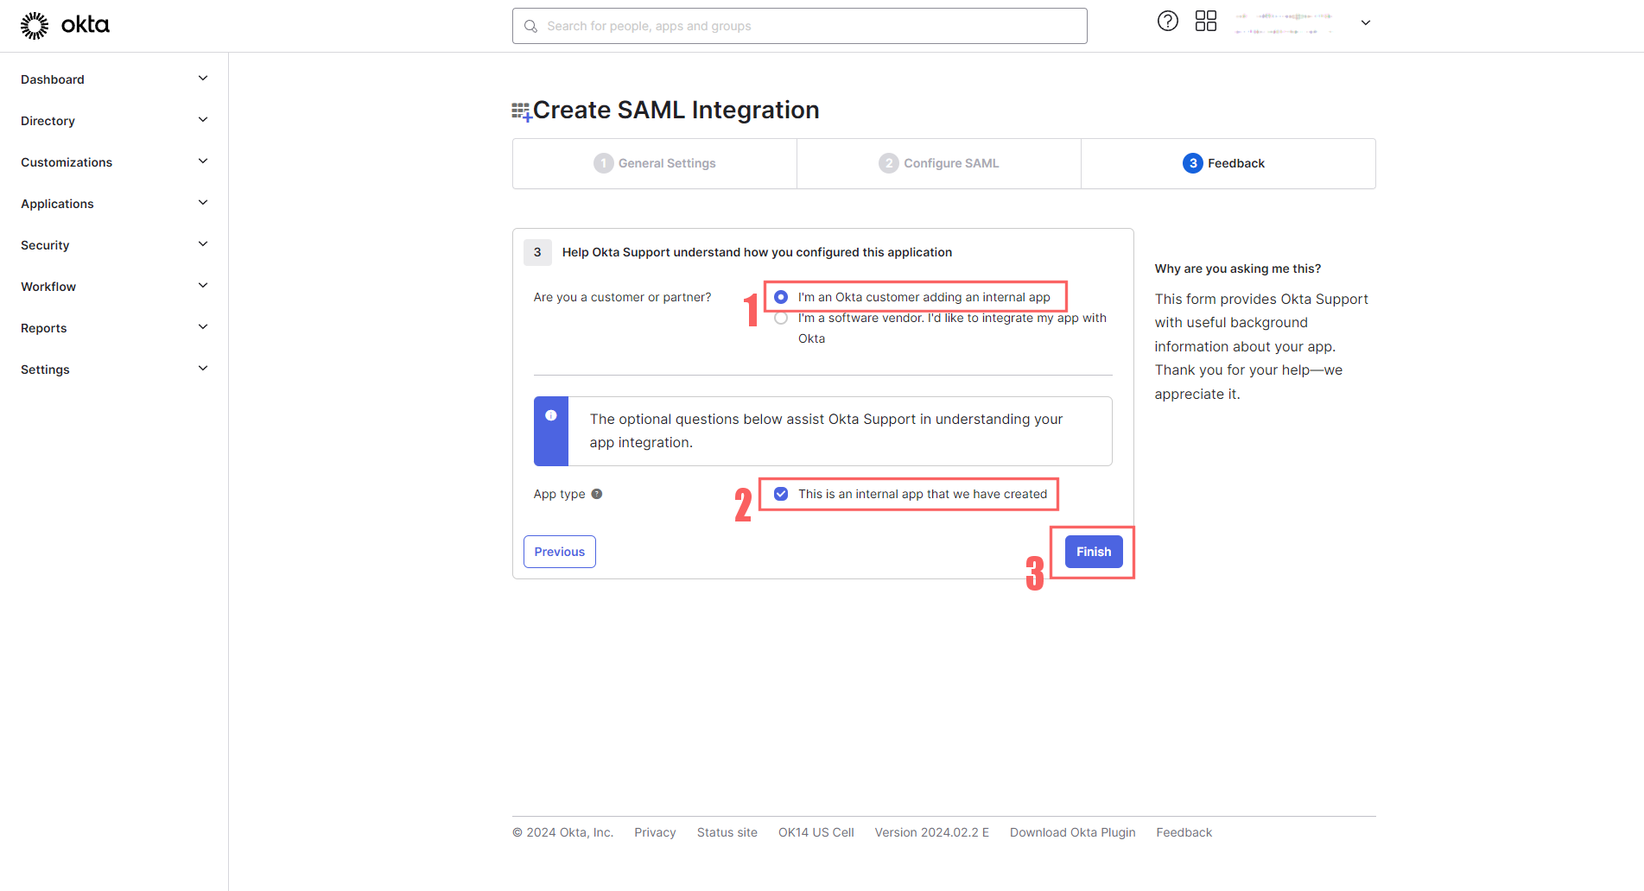Open Settings in the sidebar
Screen dimensions: 1644x891
(x=45, y=370)
